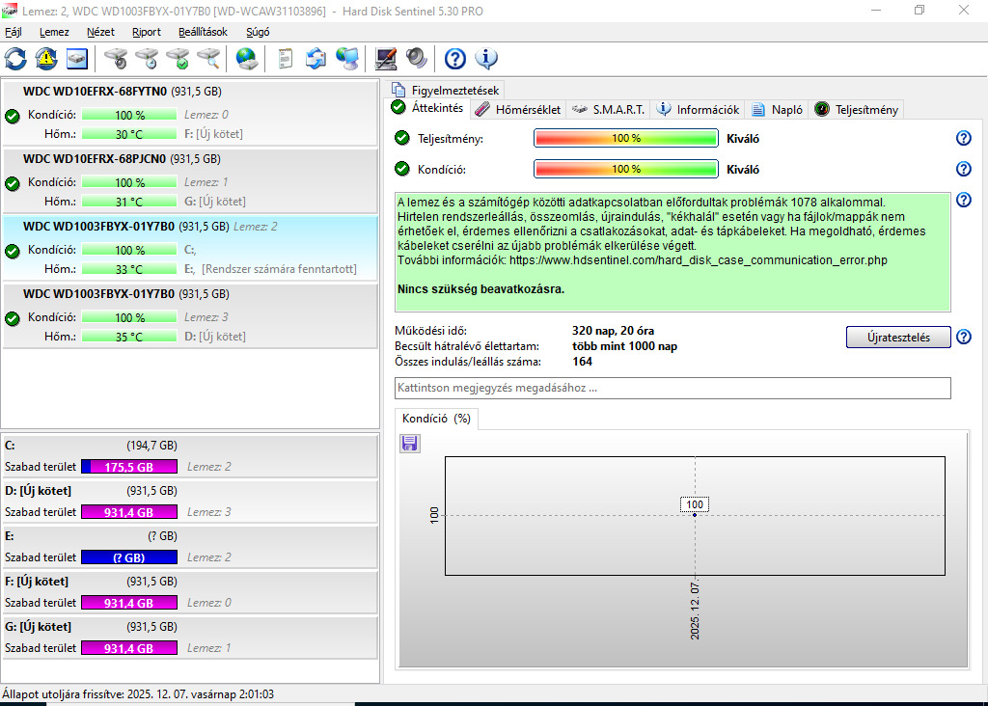Click the disk with magnifying glass icon

tap(208, 59)
